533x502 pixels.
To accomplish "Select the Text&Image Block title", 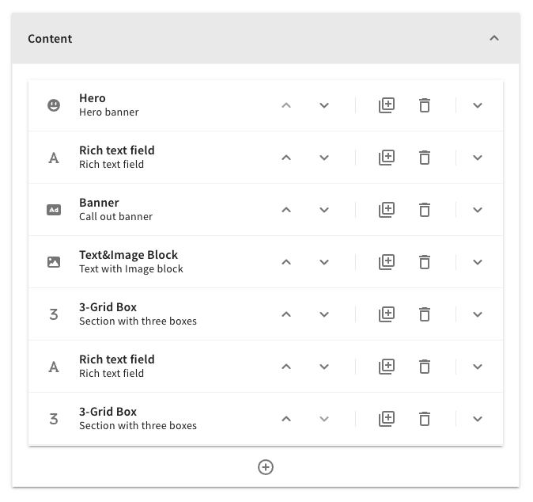I will point(128,255).
